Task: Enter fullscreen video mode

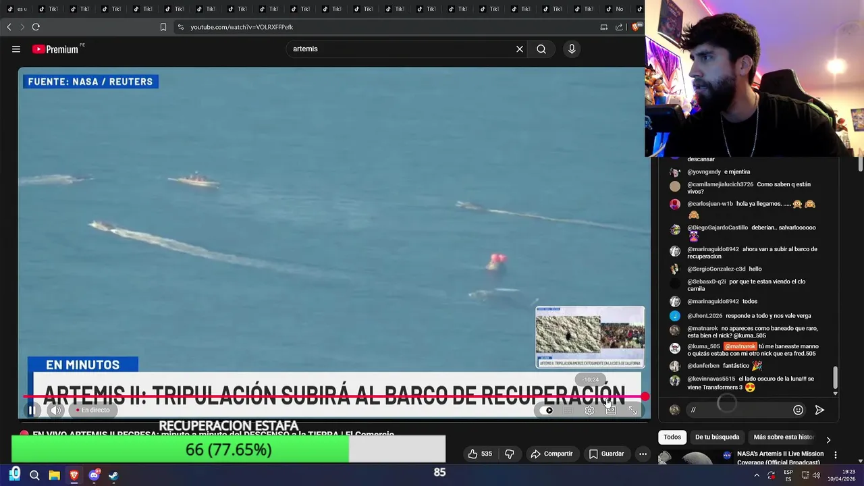Action: (632, 410)
